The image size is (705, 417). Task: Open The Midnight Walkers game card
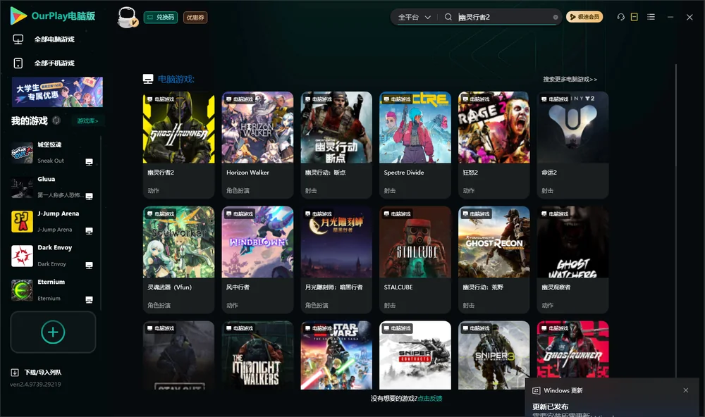257,355
